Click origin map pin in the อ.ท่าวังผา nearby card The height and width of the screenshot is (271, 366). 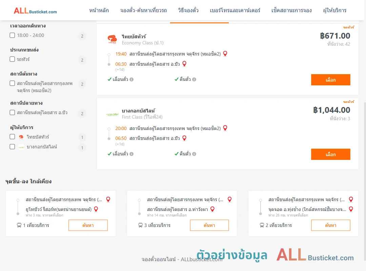pos(230,199)
